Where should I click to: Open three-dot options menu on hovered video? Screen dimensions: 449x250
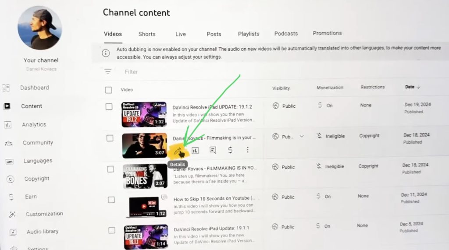coord(248,150)
